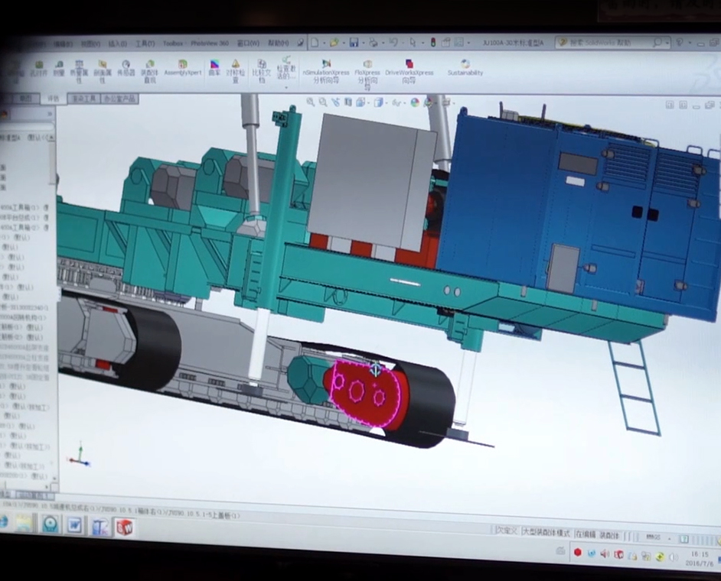
Task: Click the SolidWorks help search field
Action: tap(608, 43)
